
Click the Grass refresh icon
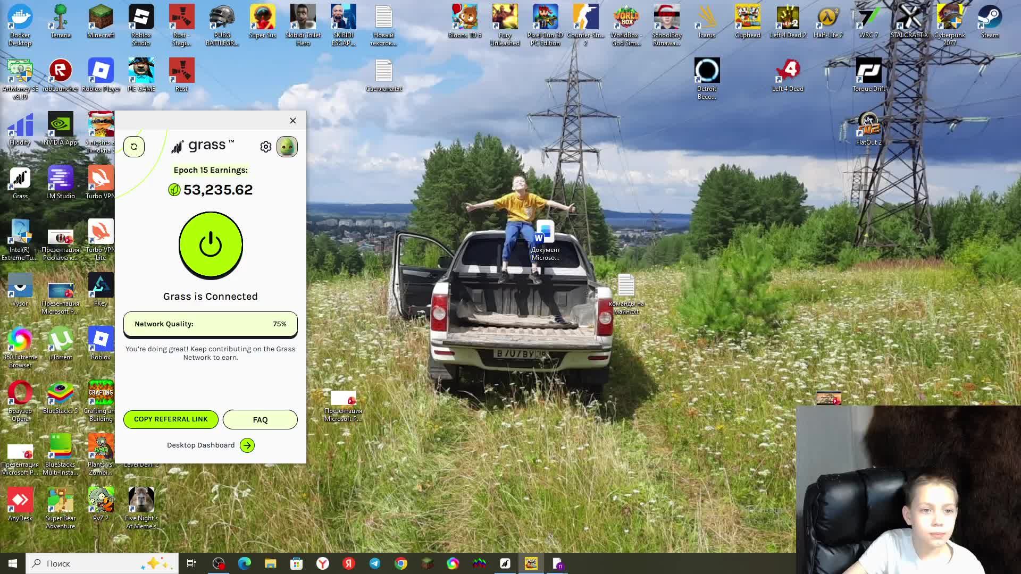[134, 147]
